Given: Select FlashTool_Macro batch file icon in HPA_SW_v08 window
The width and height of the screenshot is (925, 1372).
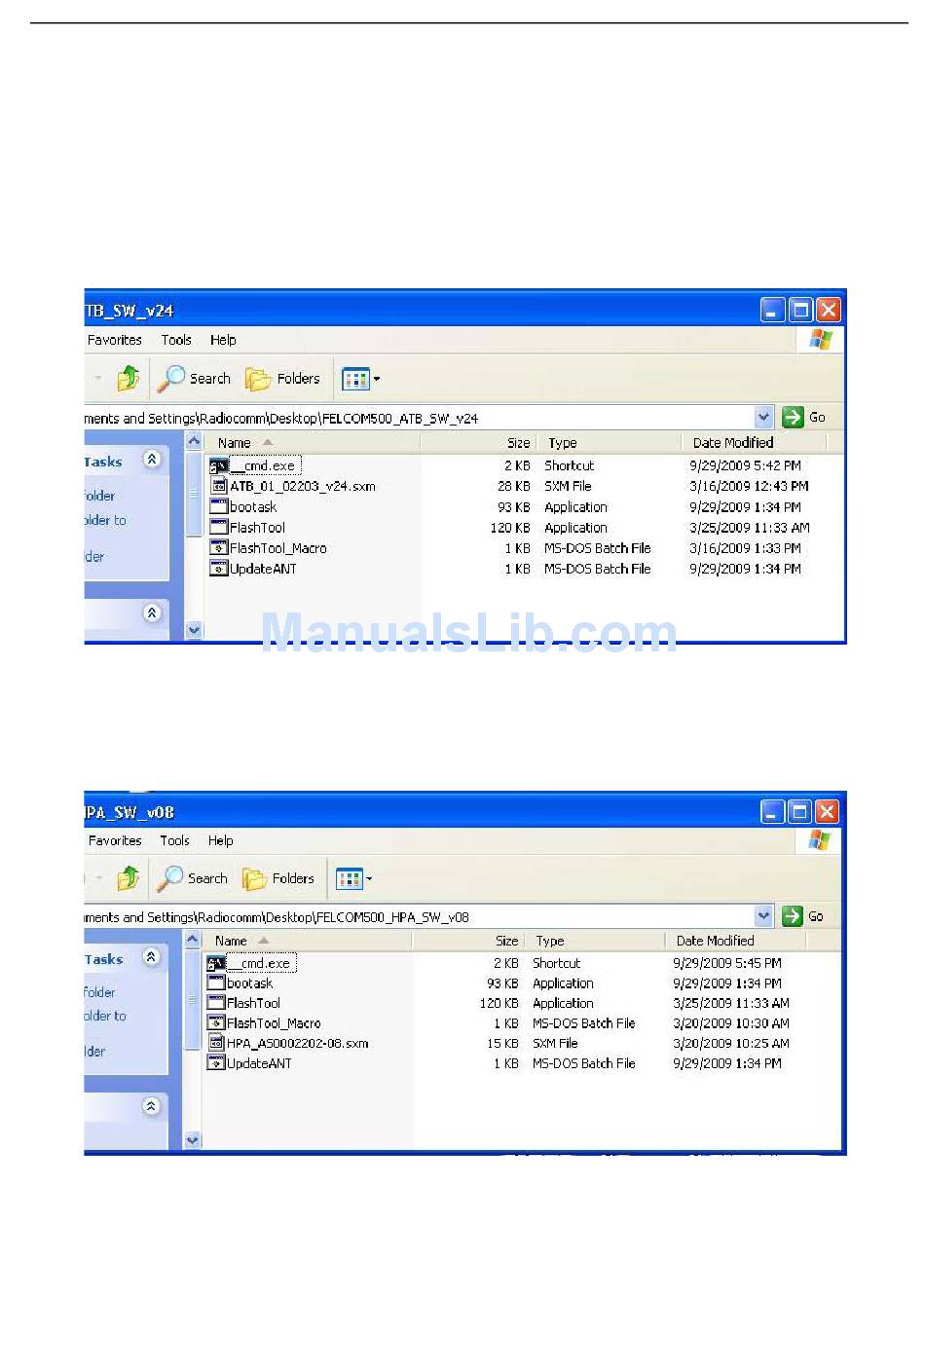Looking at the screenshot, I should pos(216,1022).
